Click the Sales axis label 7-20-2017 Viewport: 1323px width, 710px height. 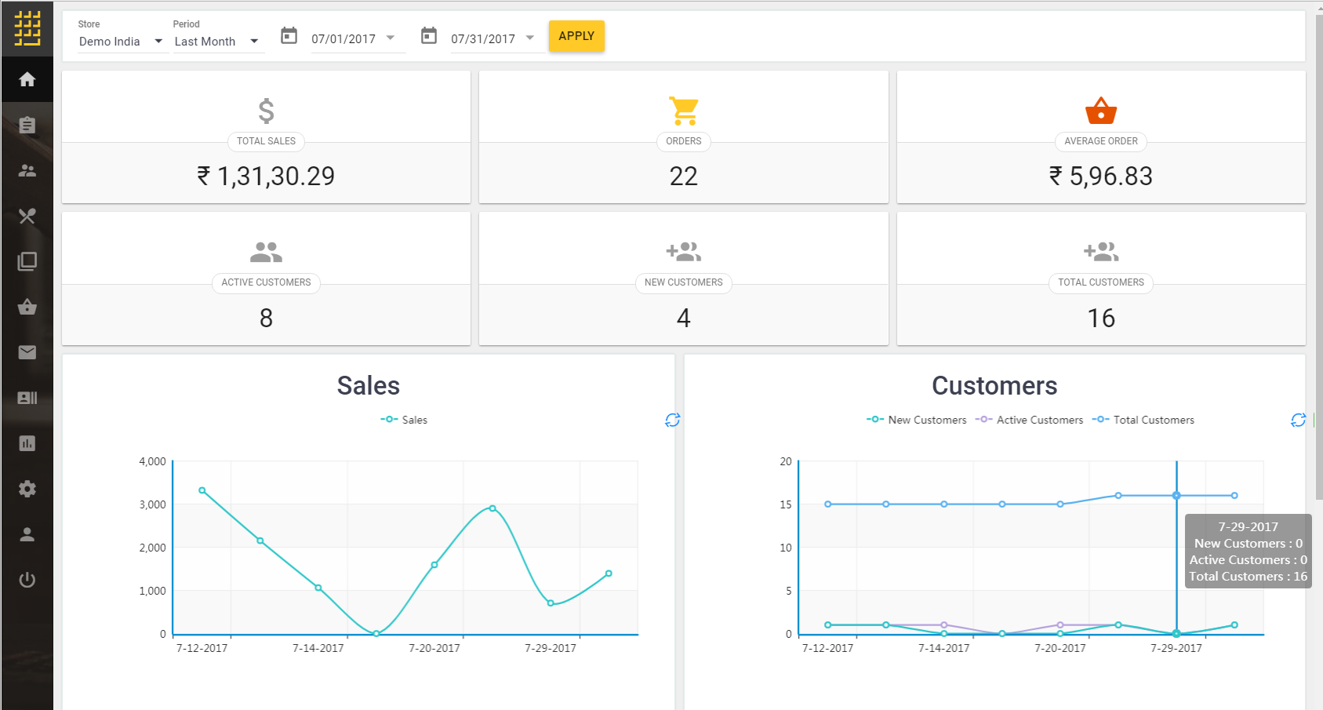pyautogui.click(x=434, y=648)
